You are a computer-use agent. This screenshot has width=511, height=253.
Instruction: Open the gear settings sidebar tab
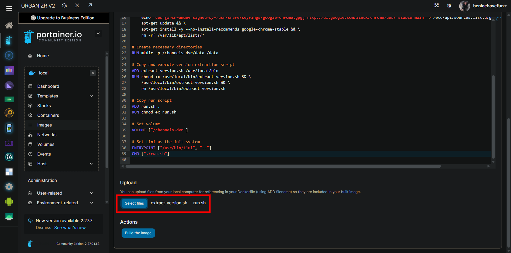tap(9, 187)
